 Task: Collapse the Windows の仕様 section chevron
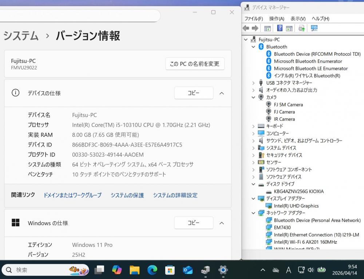(x=221, y=223)
